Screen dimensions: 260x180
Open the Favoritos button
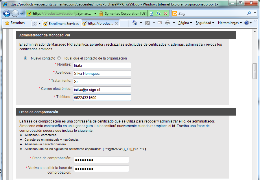(x=15, y=23)
